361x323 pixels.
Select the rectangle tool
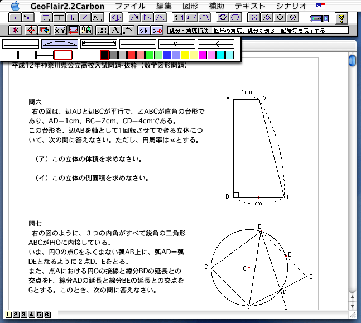pos(179,18)
